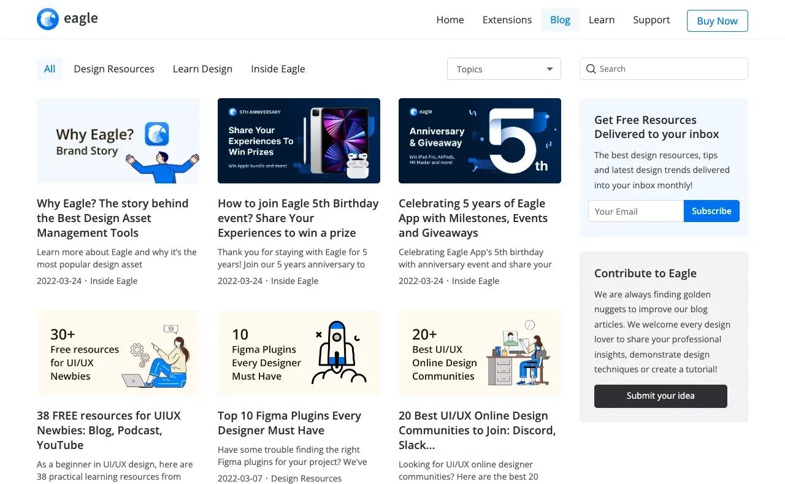This screenshot has height=484, width=785.
Task: Switch to Design Resources tab
Action: [114, 69]
